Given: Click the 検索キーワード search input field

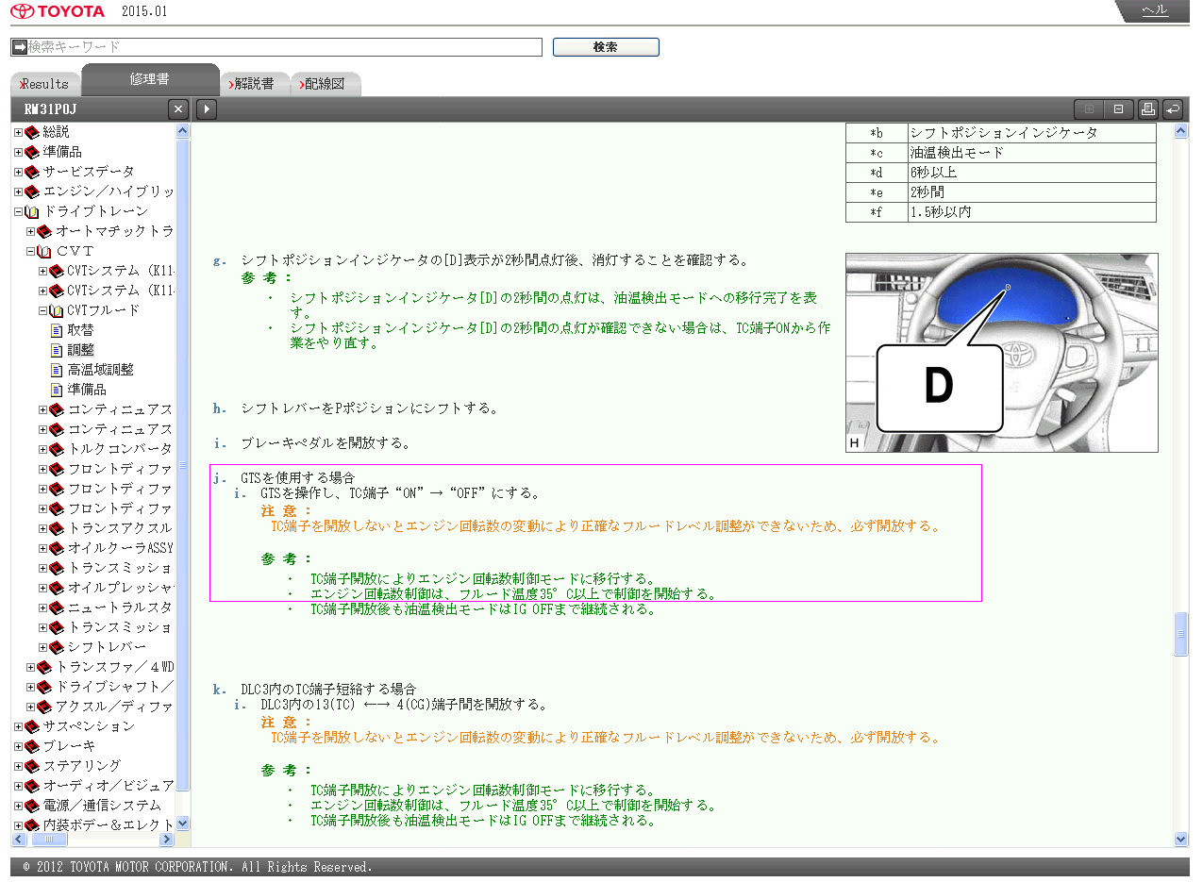Looking at the screenshot, I should (283, 47).
